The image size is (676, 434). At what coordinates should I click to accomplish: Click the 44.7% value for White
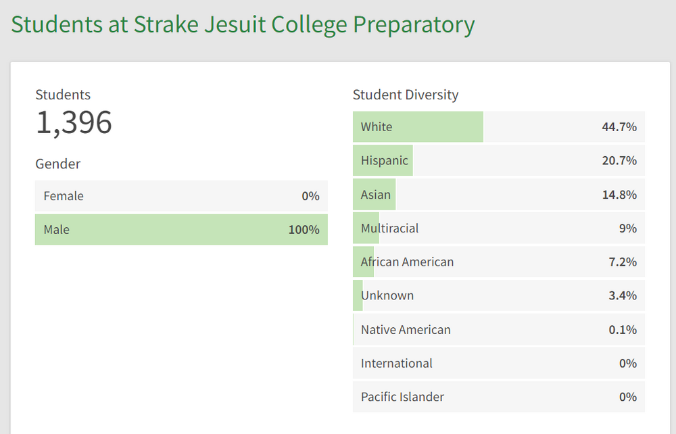619,127
